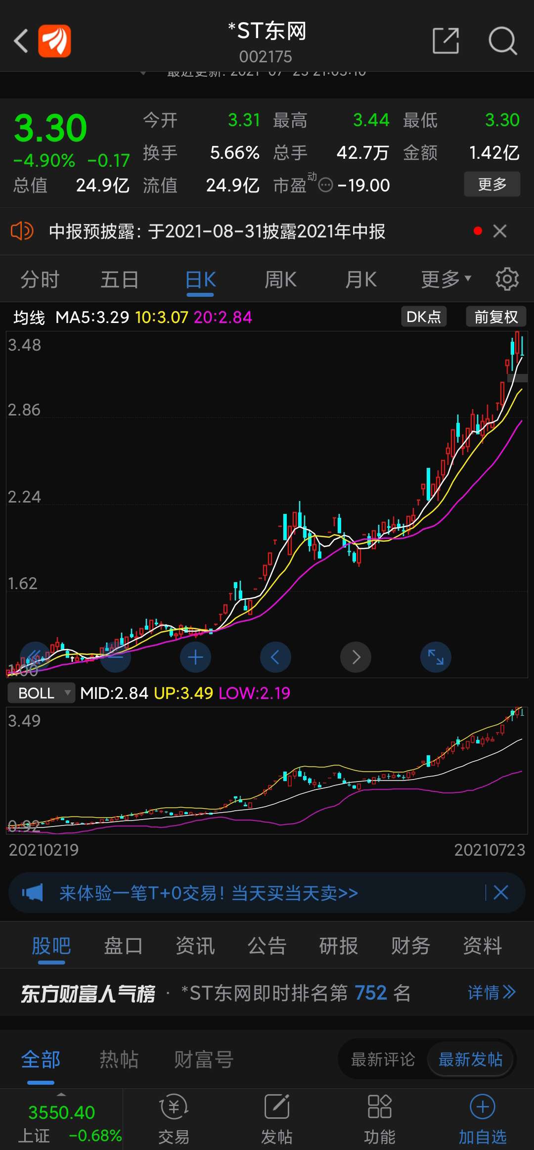The image size is (534, 1150).
Task: Open chart settings gear
Action: click(507, 279)
